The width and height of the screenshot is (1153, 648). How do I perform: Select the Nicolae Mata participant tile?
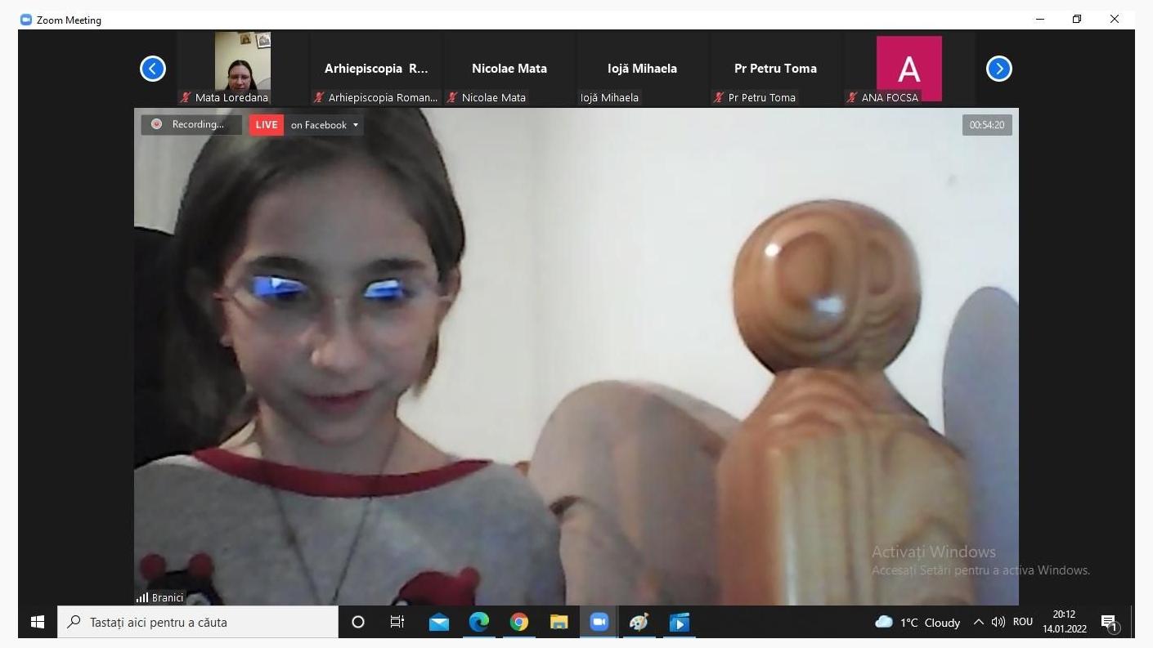click(509, 69)
